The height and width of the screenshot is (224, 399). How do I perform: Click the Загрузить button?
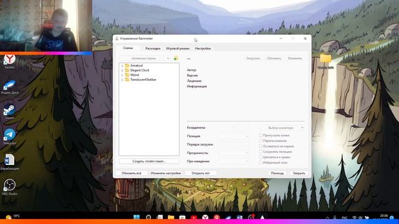tap(253, 58)
